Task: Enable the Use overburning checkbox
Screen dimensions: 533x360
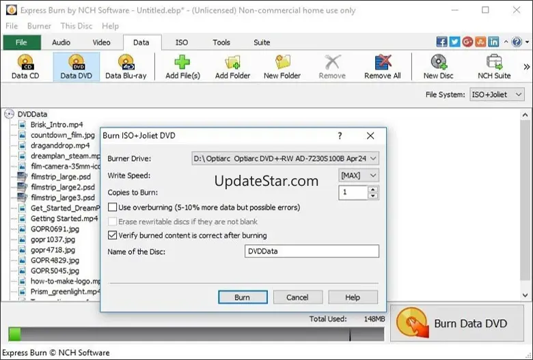Action: 112,207
